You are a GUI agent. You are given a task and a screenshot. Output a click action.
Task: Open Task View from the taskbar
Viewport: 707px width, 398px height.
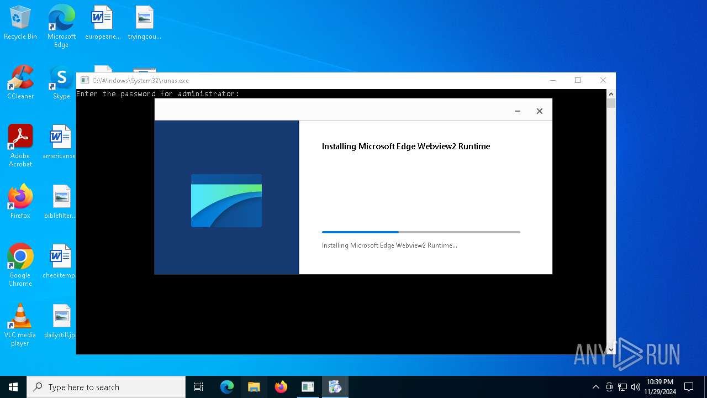pyautogui.click(x=199, y=387)
